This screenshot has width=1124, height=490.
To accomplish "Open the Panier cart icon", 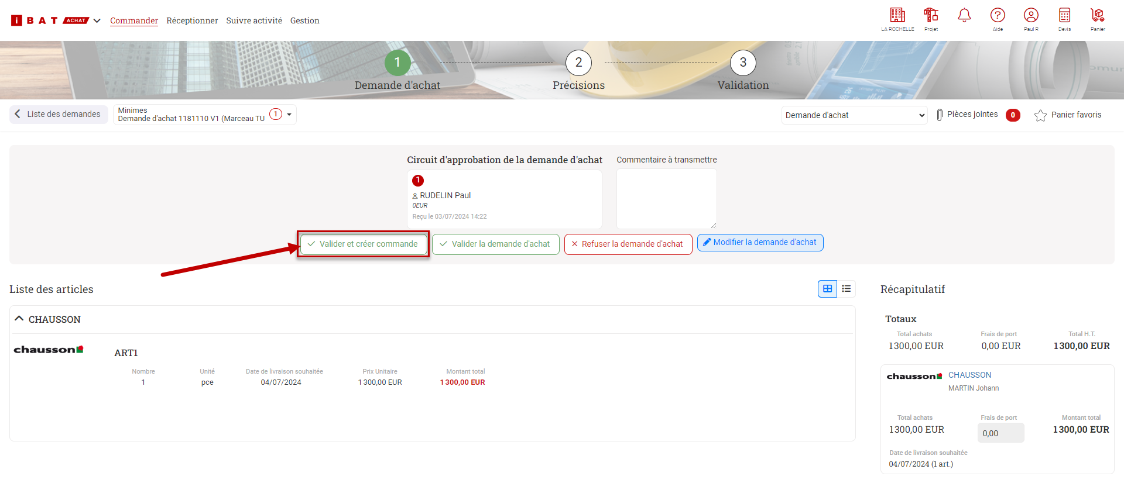I will click(1098, 16).
